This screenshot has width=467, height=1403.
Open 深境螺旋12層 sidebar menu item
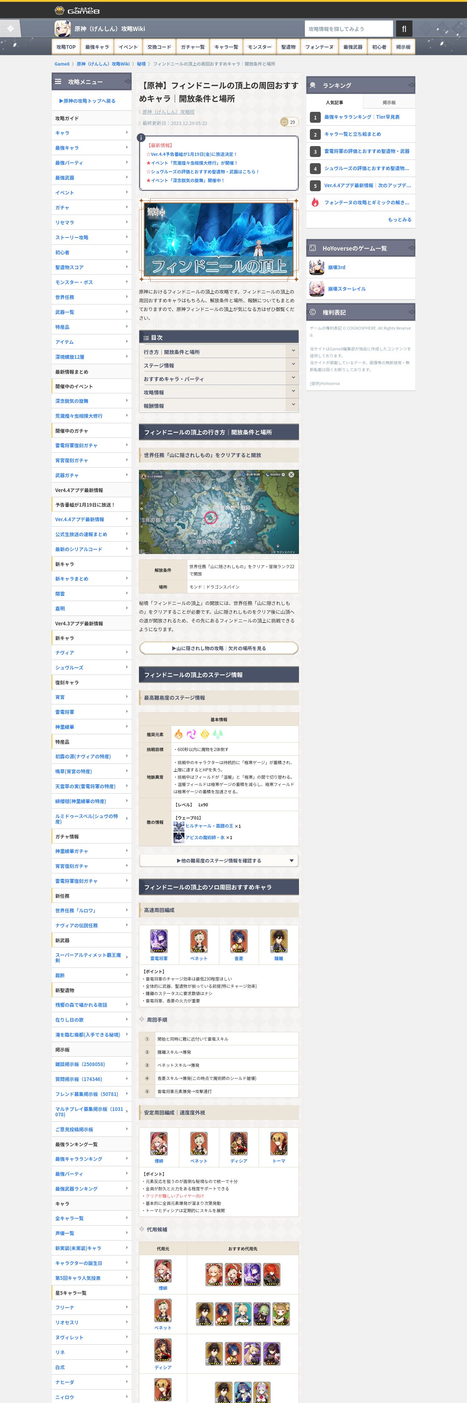click(92, 357)
